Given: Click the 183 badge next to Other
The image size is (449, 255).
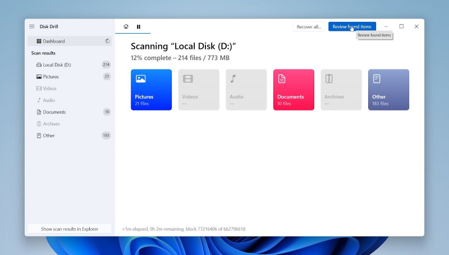Looking at the screenshot, I should [106, 135].
